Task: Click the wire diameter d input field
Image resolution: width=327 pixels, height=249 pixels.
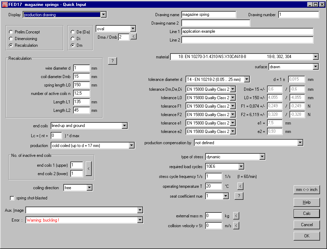Action: [81, 68]
